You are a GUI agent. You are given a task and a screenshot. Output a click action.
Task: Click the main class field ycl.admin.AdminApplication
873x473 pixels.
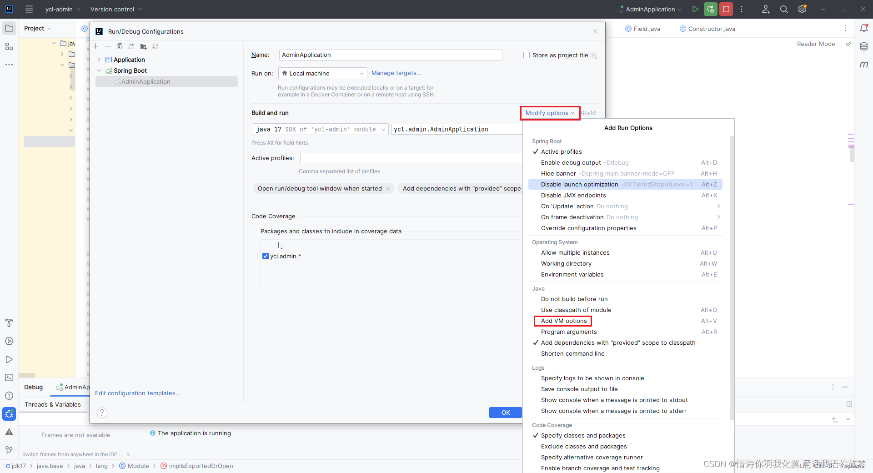[x=457, y=129]
